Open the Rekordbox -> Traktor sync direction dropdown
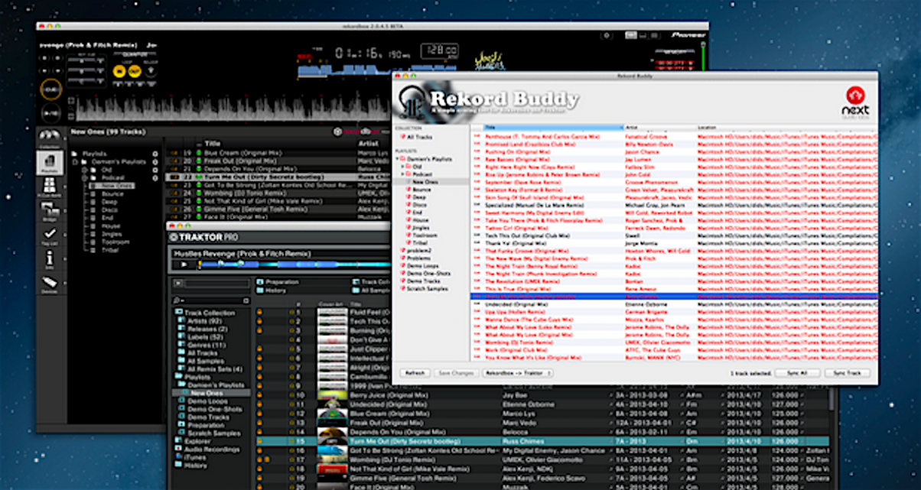921x490 pixels. pyautogui.click(x=517, y=373)
